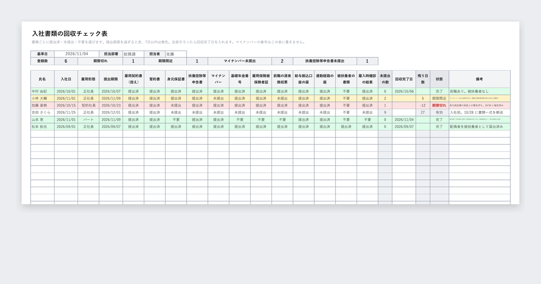This screenshot has width=541, height=284.
Task: Select the 基準日 date cell 2026/11/04
Action: [77, 54]
